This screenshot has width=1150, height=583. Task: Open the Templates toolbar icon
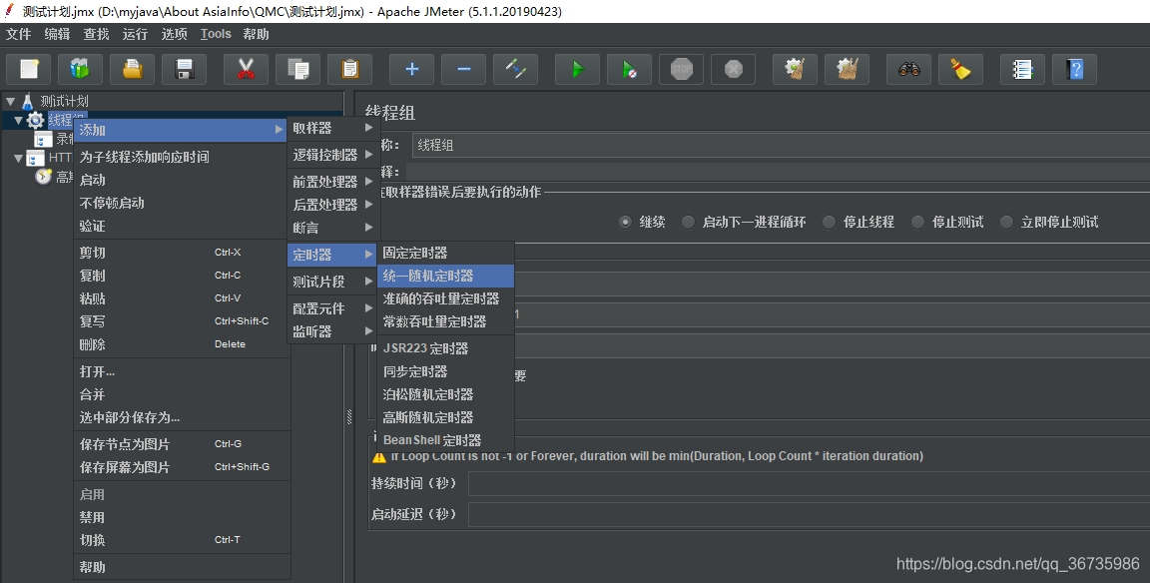pos(80,70)
